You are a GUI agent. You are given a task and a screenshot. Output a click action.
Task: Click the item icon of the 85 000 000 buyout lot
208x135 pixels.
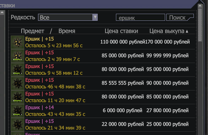(x=18, y=97)
